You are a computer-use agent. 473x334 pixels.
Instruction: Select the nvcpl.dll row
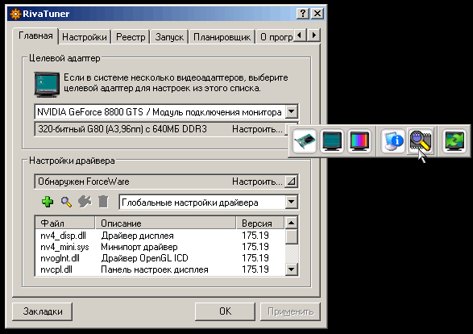pos(160,269)
